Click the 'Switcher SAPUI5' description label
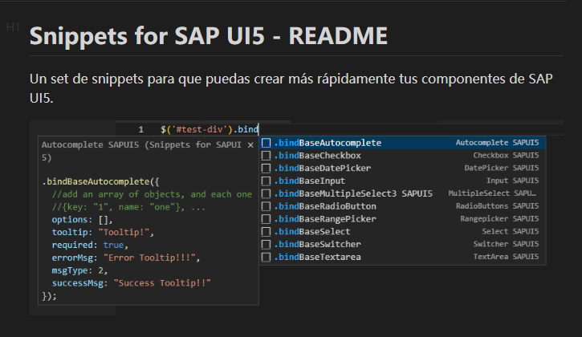This screenshot has height=337, width=582. pyautogui.click(x=506, y=244)
